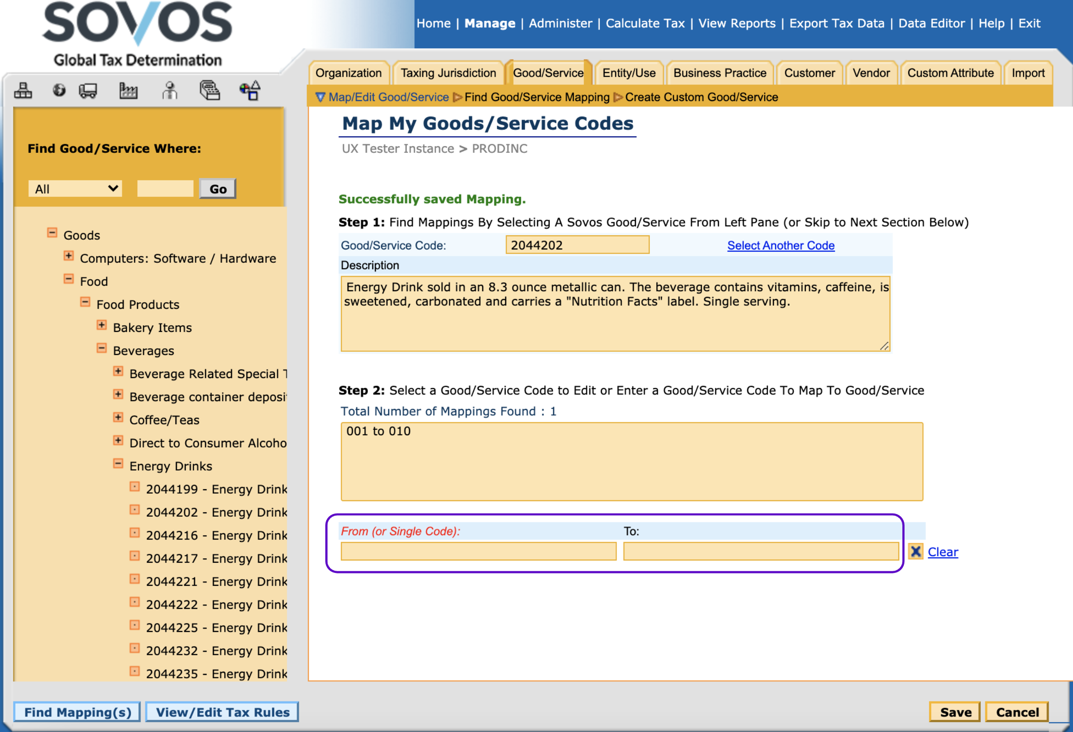Click the factory building icon
Image resolution: width=1073 pixels, height=732 pixels.
pos(128,90)
